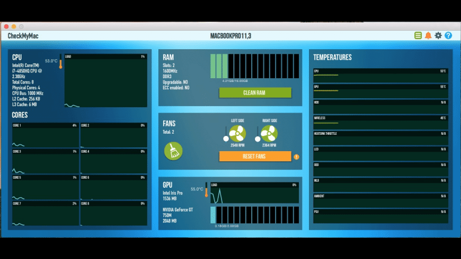
Task: Click the GPU temperature row
Action: 380,91
